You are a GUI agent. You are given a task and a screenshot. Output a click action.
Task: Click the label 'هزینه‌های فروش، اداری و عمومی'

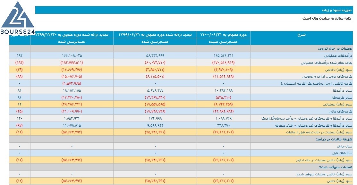[x=327, y=76]
